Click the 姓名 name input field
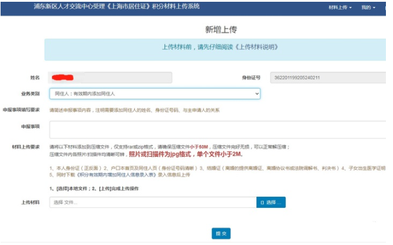Viewport: 393px width, 245px height. [x=110, y=77]
